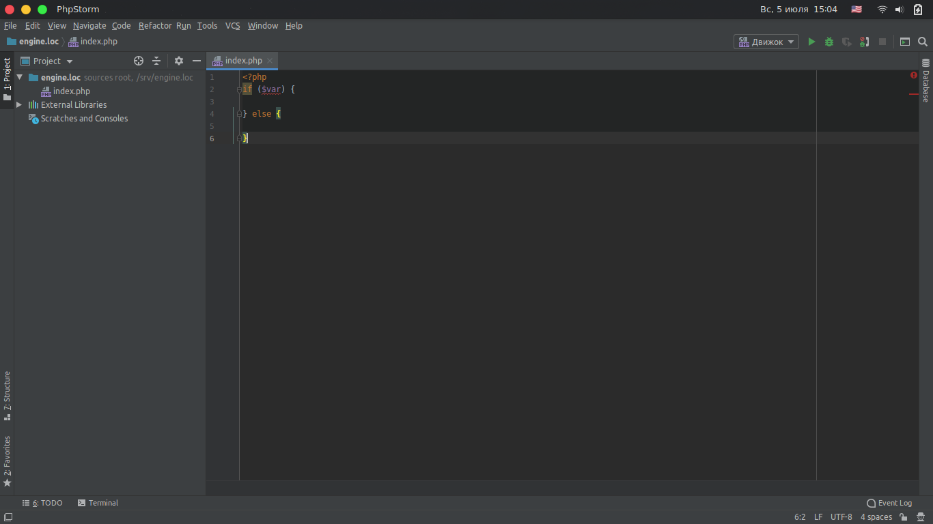
Task: Change the UTF-8 file encoding
Action: [841, 517]
